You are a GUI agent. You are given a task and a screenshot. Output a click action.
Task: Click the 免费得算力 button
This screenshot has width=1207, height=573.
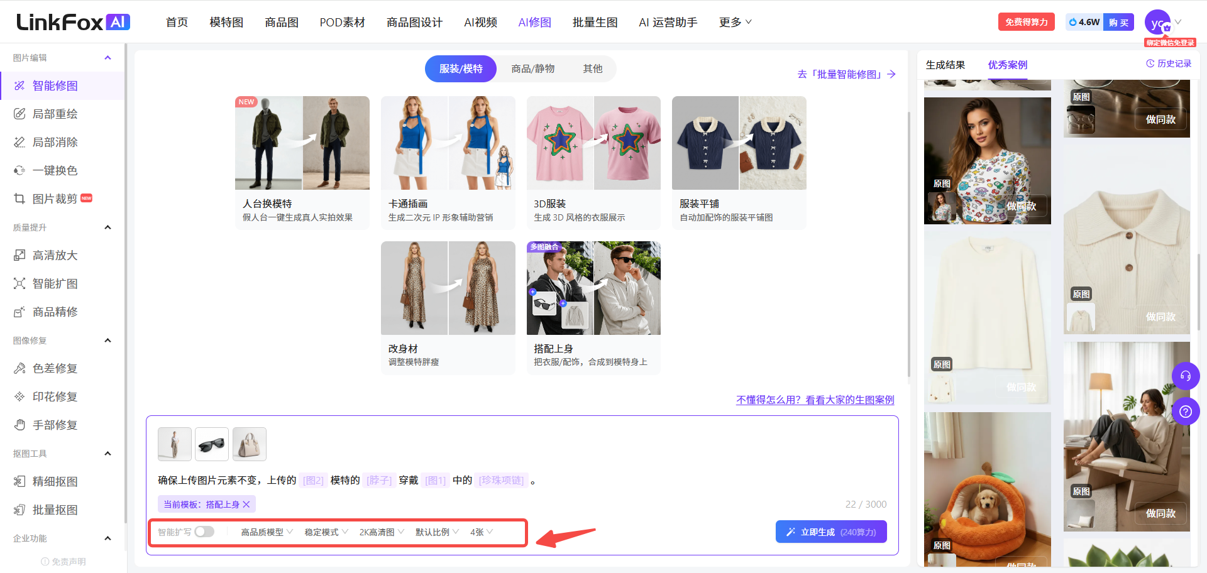1026,22
